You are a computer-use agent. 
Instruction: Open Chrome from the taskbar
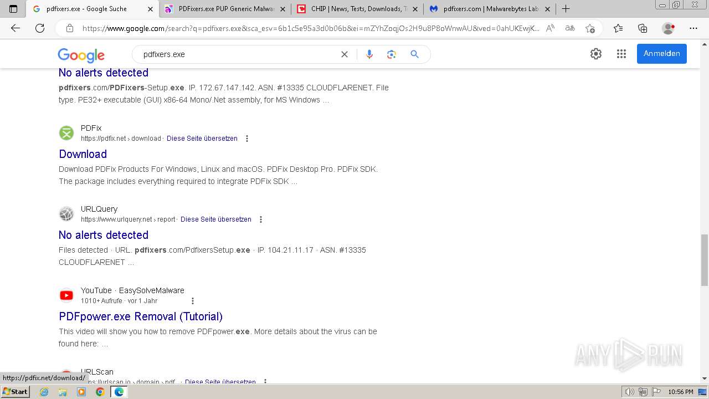(100, 392)
